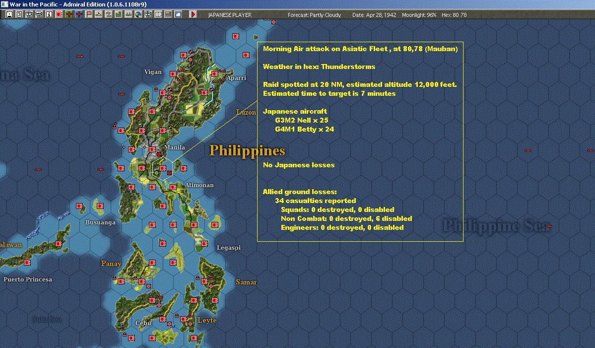
Task: Click the Japanese rising sun flag toolbar icon
Action: (x=59, y=14)
